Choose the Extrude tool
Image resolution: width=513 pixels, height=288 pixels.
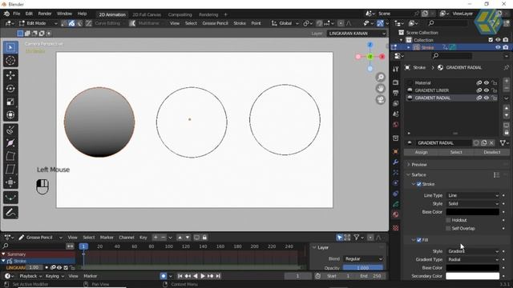point(10,130)
